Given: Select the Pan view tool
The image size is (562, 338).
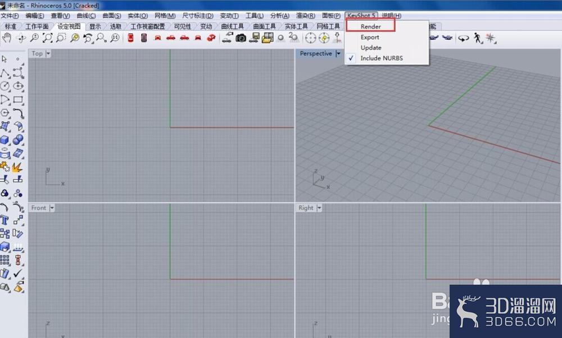Looking at the screenshot, I should tap(7, 37).
